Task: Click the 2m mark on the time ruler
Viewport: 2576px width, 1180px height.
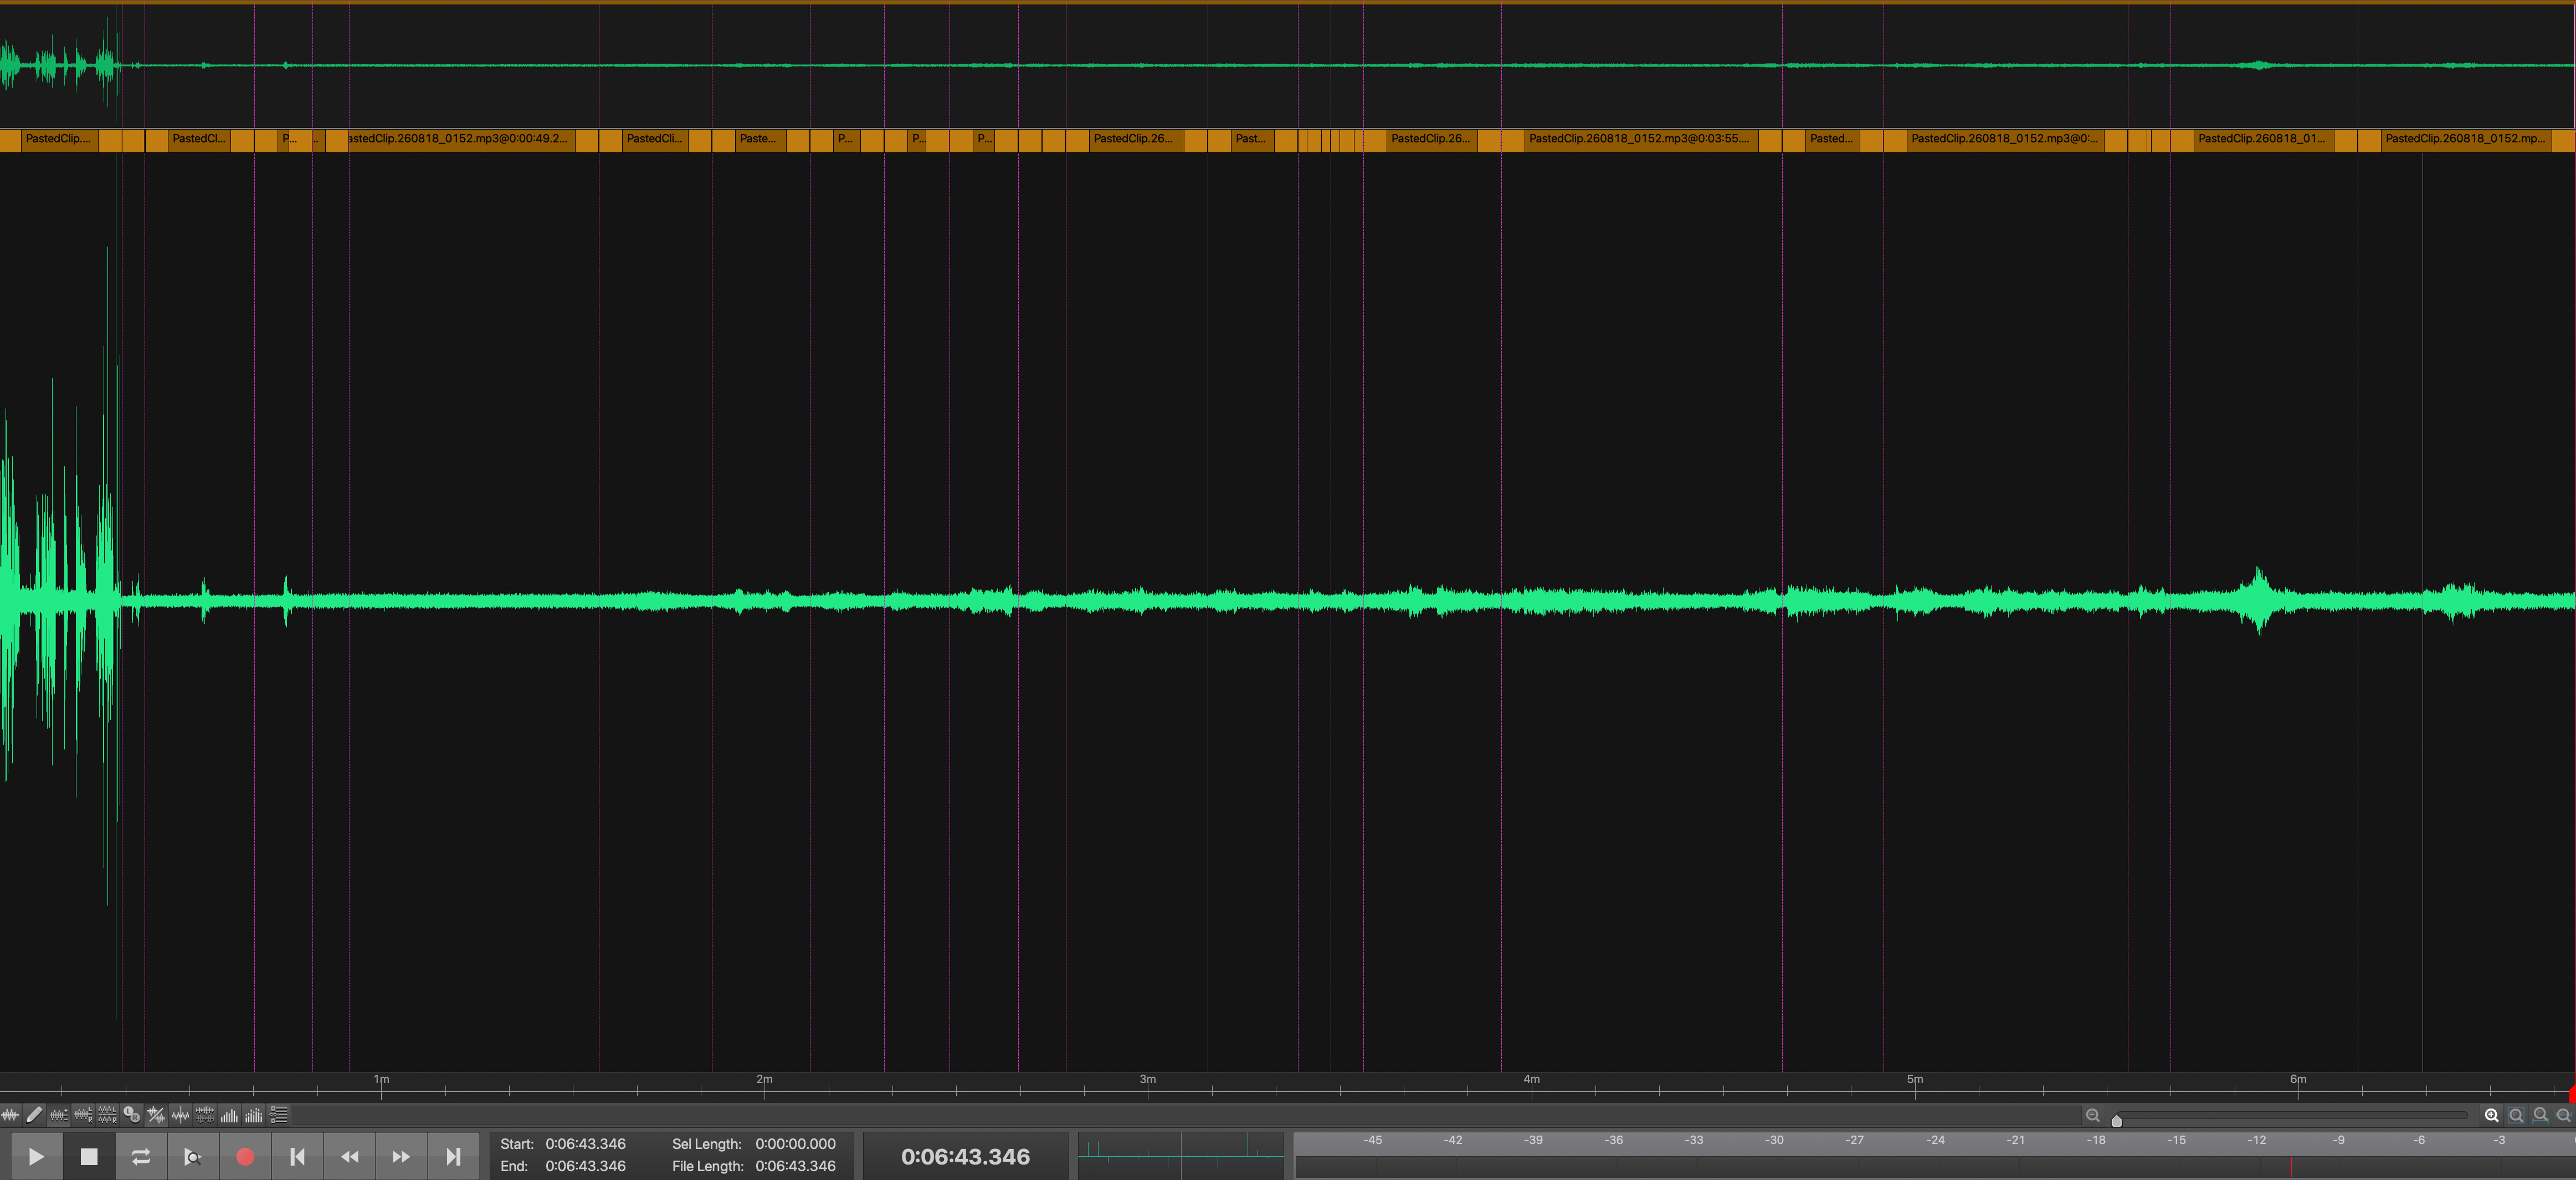Action: coord(764,1080)
